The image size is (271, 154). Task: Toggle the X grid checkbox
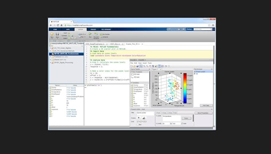click(x=138, y=121)
